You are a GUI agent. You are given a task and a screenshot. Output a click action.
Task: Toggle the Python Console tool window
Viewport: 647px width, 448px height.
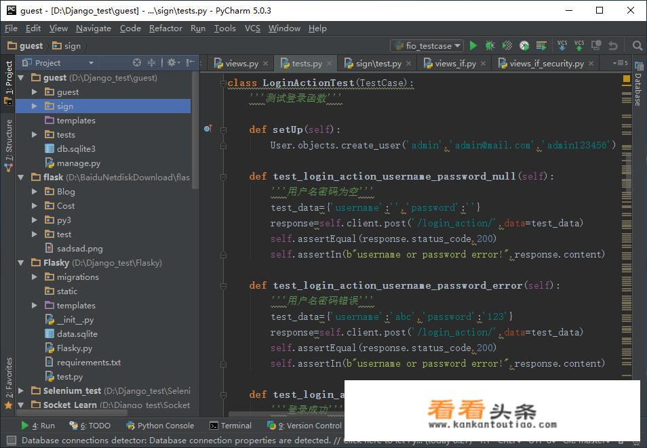tap(160, 426)
